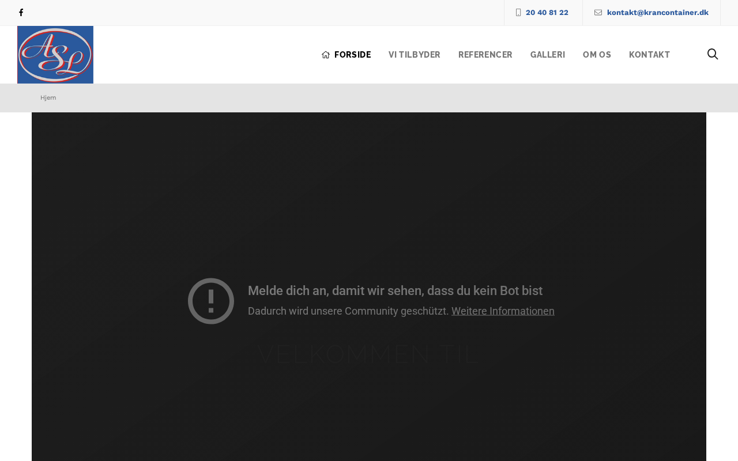Click the Hjem breadcrumb
The image size is (738, 461).
(x=48, y=98)
